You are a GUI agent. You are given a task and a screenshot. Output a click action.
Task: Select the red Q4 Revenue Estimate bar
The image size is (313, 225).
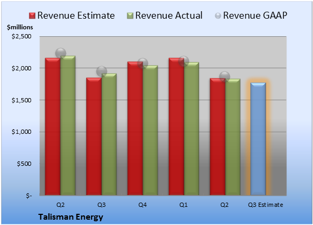(135, 128)
